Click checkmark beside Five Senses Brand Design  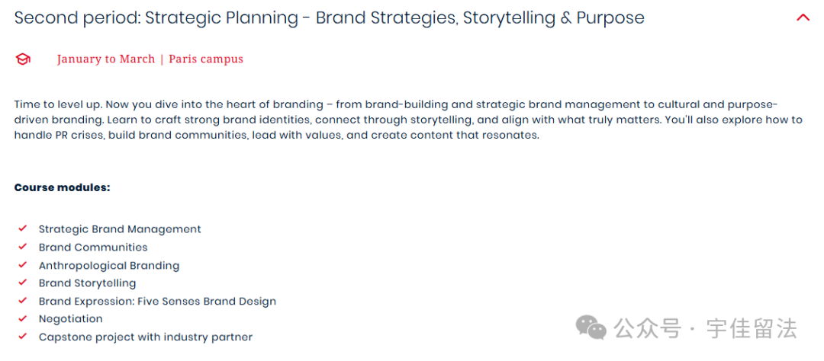coord(22,301)
